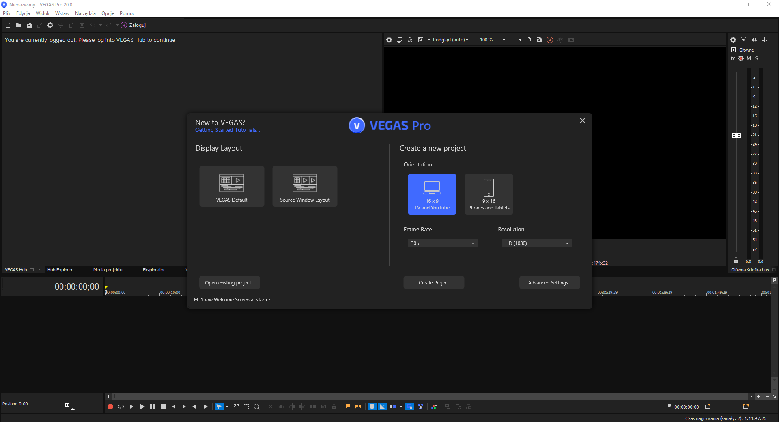Toggle preview on external monitor
Viewport: 779px width, 422px height.
click(400, 40)
